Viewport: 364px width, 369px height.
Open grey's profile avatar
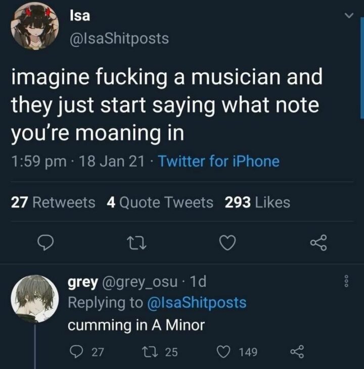34,299
